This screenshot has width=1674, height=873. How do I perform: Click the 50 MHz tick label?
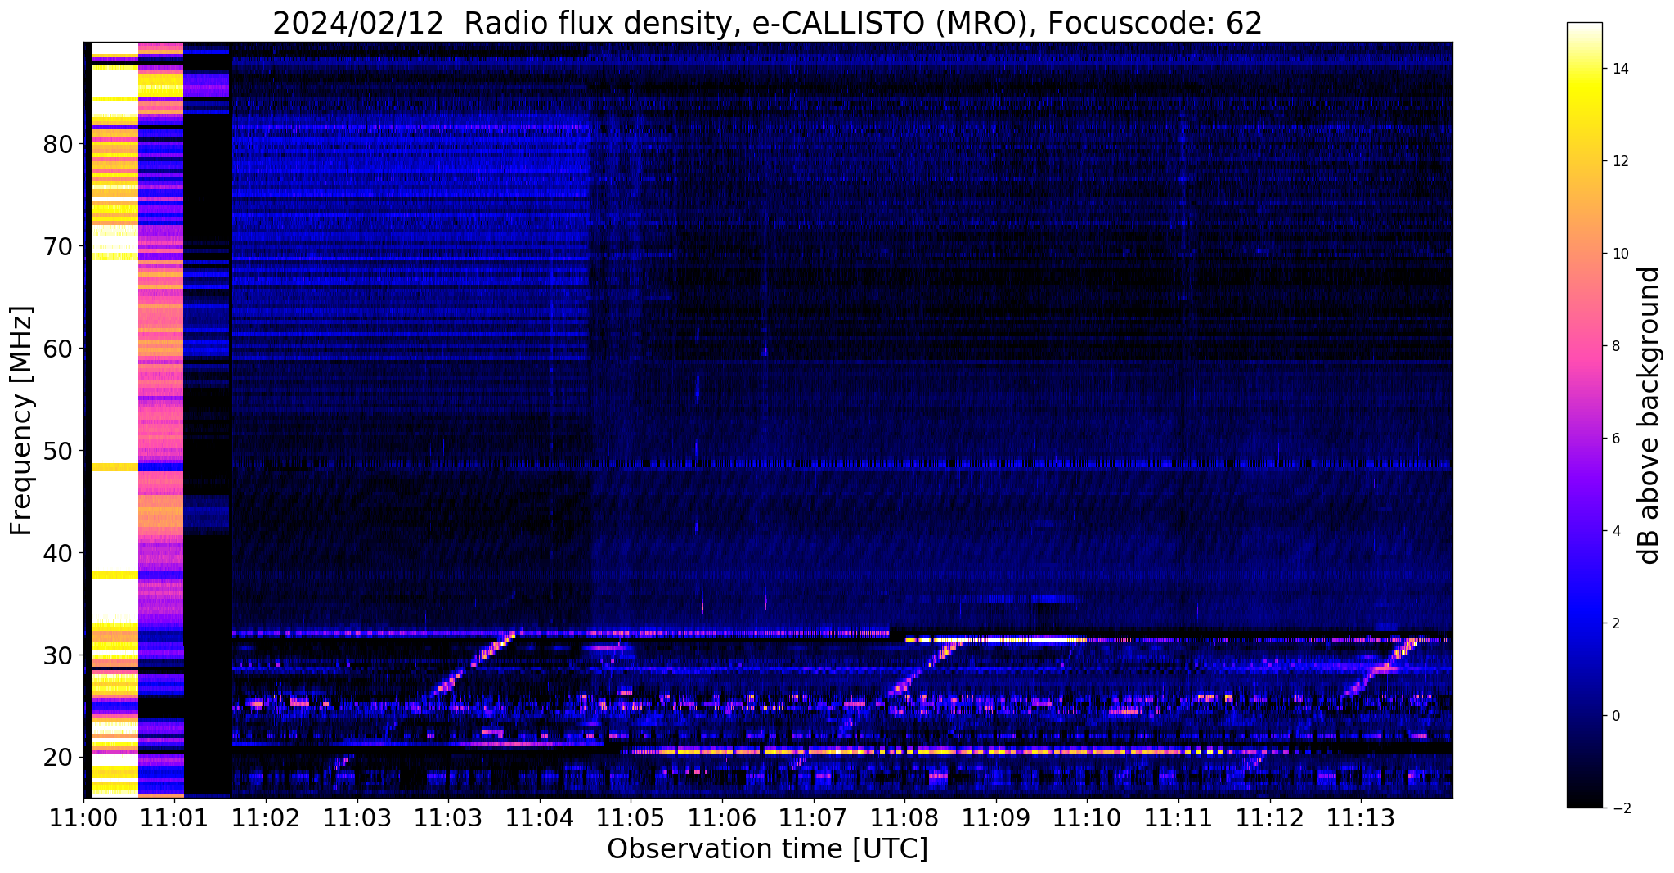click(x=59, y=451)
